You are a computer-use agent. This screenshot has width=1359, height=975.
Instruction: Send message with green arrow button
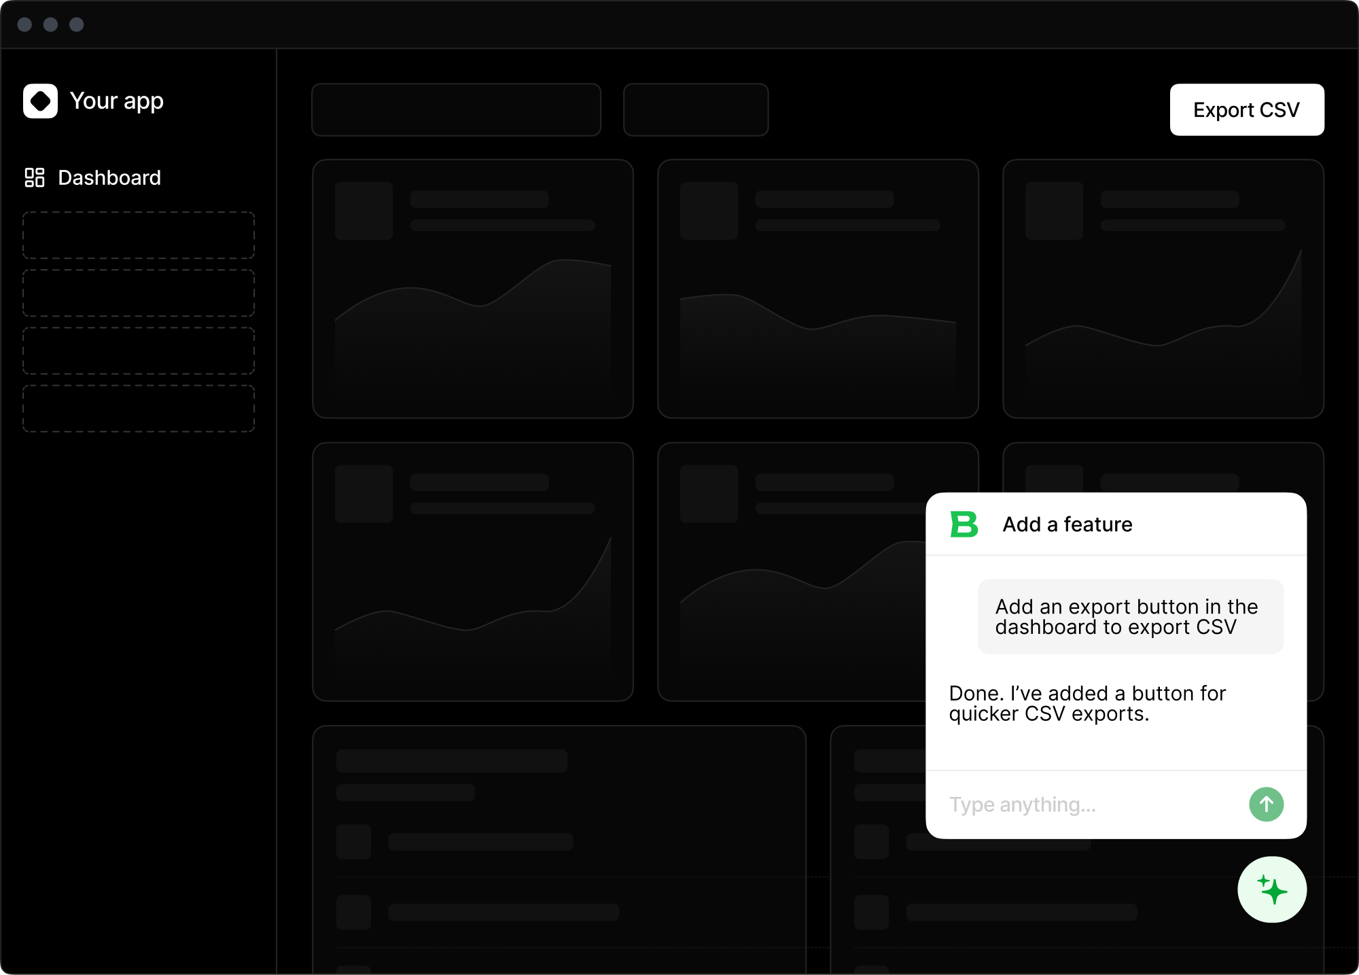coord(1266,804)
